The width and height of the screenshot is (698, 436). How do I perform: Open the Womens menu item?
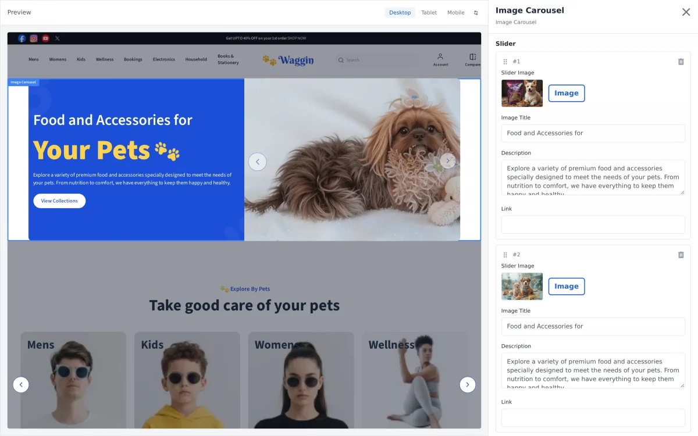point(58,59)
